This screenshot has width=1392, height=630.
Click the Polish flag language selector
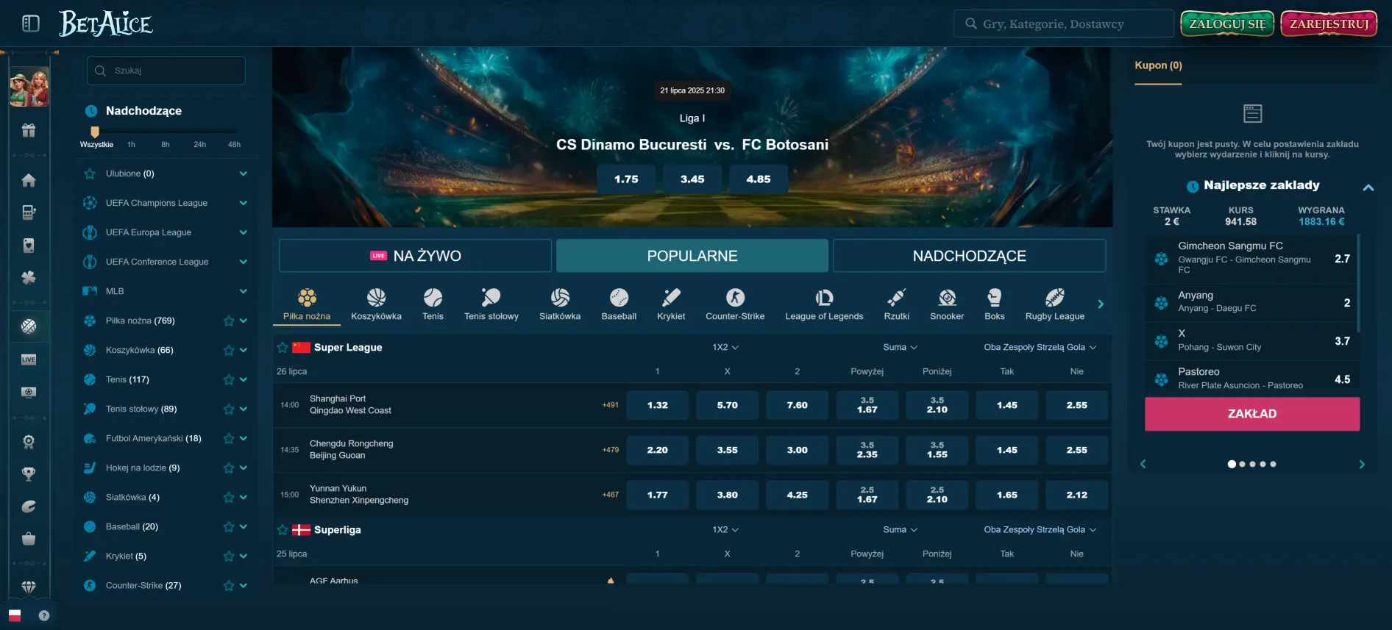point(15,615)
